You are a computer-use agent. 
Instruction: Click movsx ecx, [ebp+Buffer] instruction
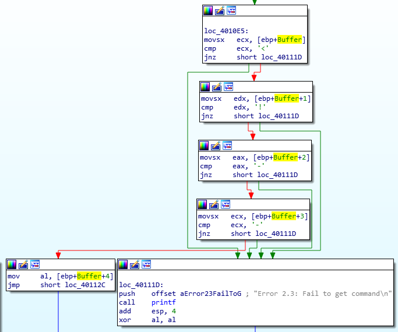click(255, 40)
